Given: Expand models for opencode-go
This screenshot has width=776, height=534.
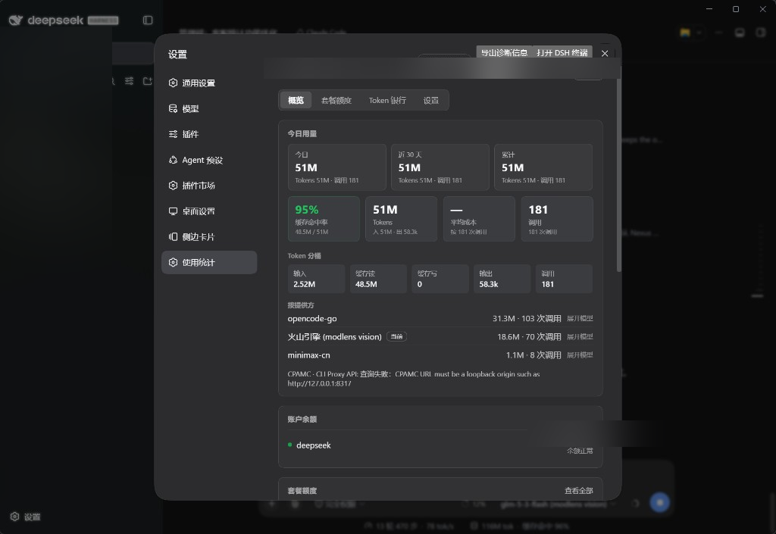Looking at the screenshot, I should (x=580, y=318).
